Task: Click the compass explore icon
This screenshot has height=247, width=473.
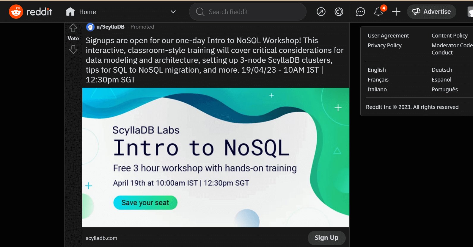Action: (x=321, y=12)
